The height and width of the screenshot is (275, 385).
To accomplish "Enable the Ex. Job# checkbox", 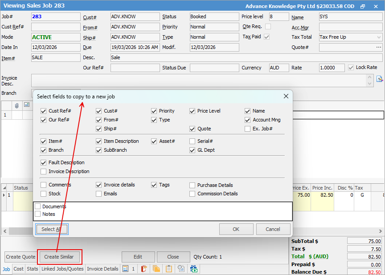I will [x=247, y=129].
